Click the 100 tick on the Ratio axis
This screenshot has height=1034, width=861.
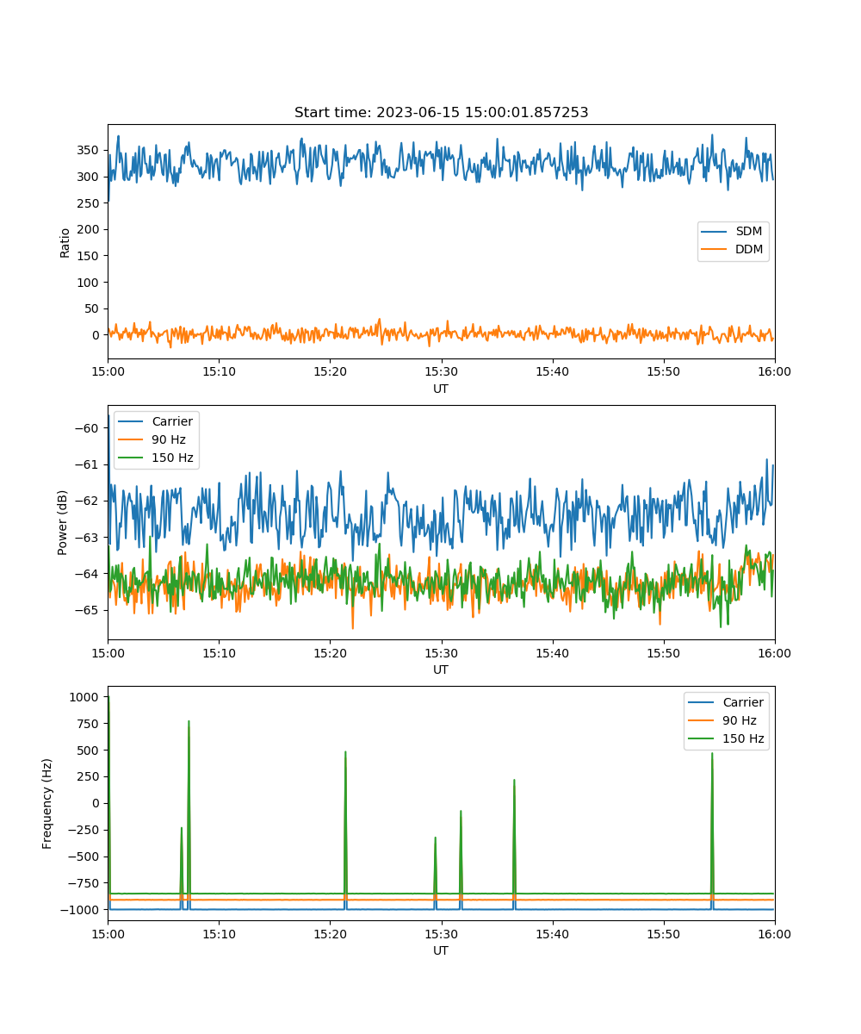tap(90, 282)
